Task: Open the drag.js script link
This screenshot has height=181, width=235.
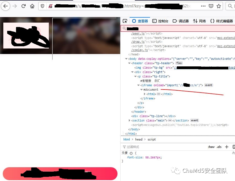Action: (138, 42)
